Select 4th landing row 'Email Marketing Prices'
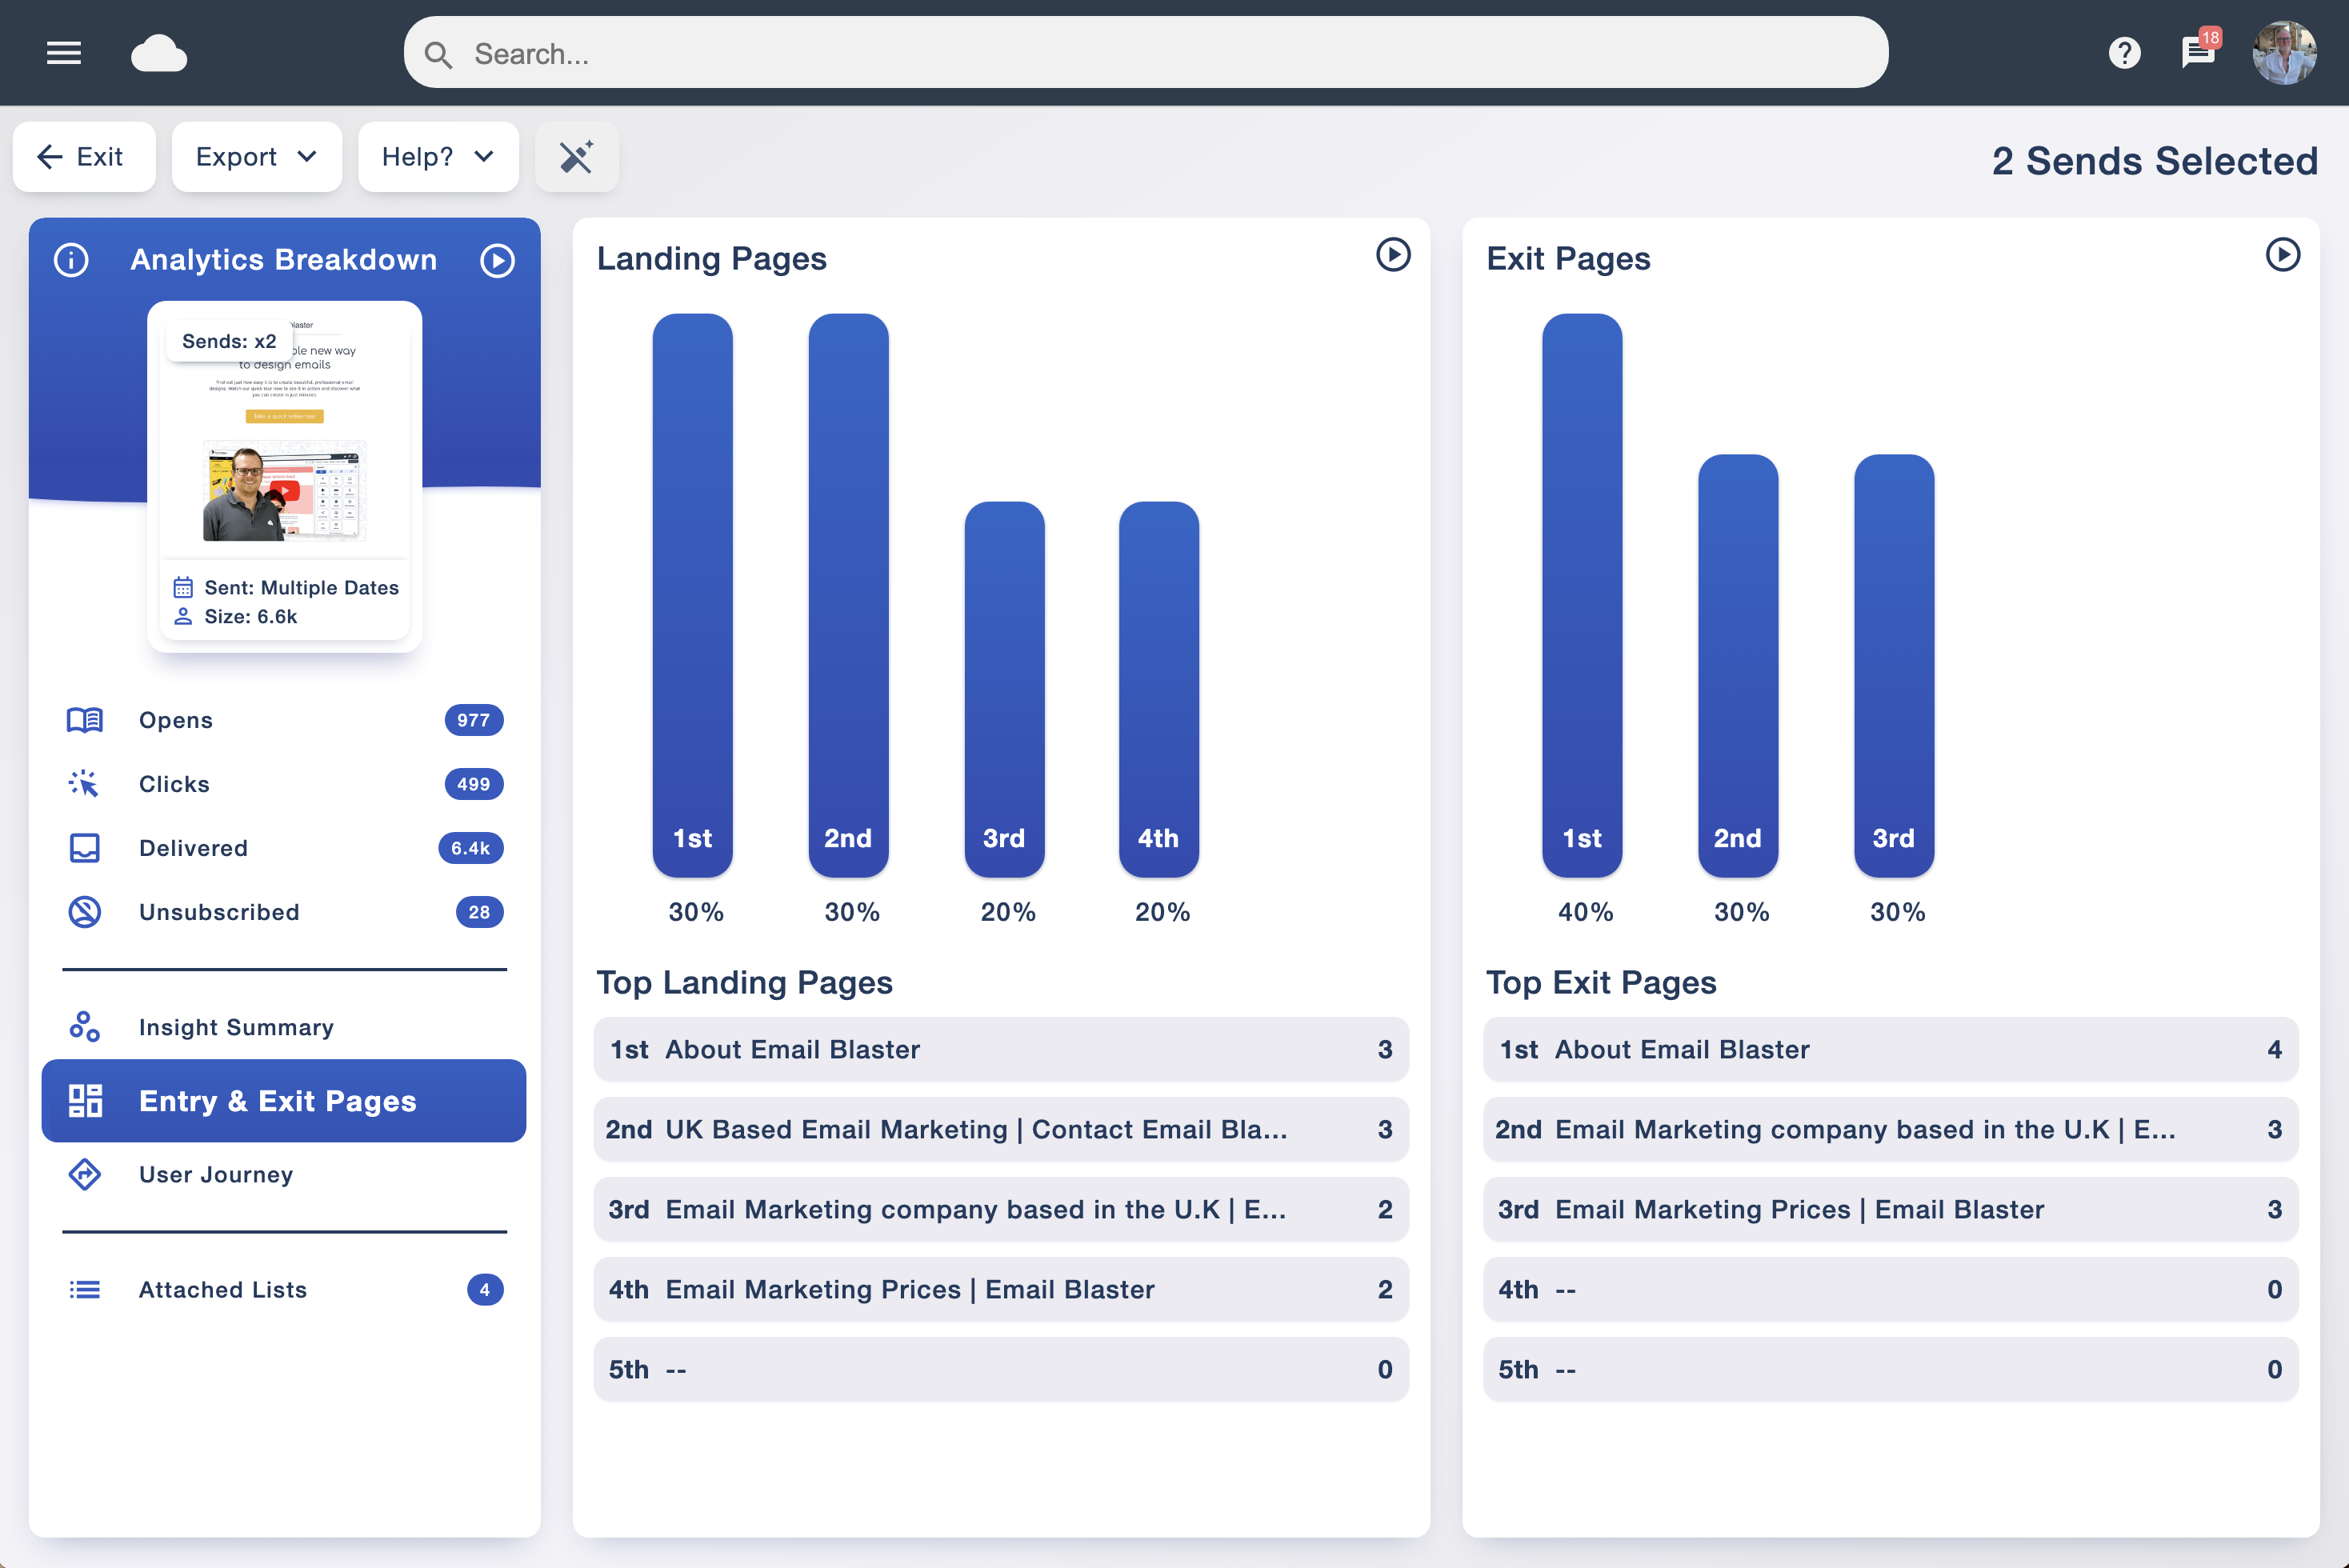The width and height of the screenshot is (2349, 1568). click(1001, 1289)
